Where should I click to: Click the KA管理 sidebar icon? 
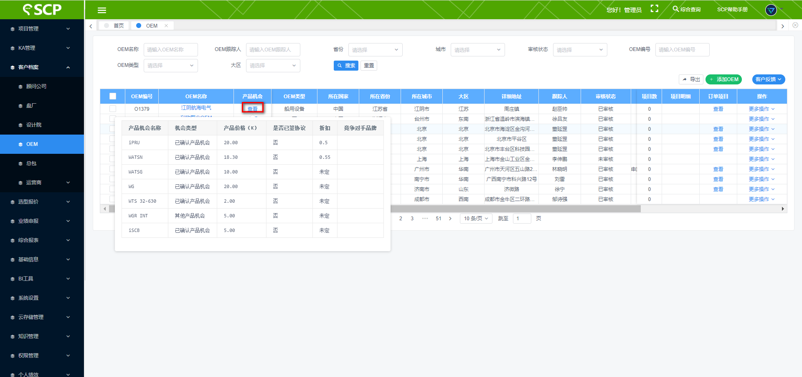(x=12, y=48)
